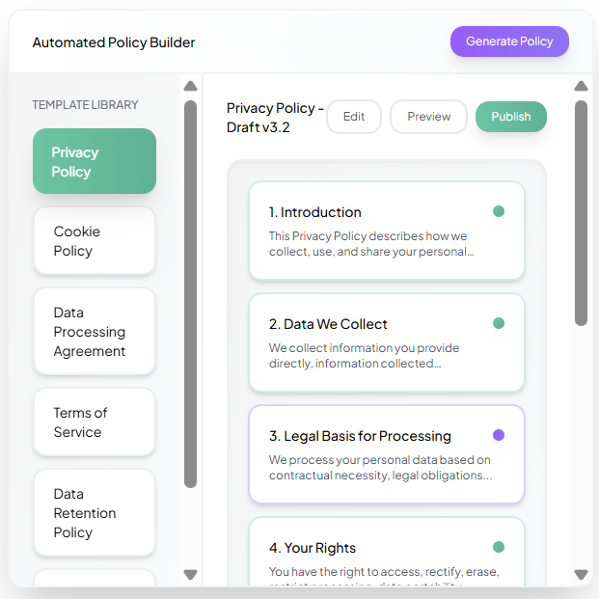Screen dimensions: 599x599
Task: Click the template library scrollbar thumb
Action: pos(190,293)
